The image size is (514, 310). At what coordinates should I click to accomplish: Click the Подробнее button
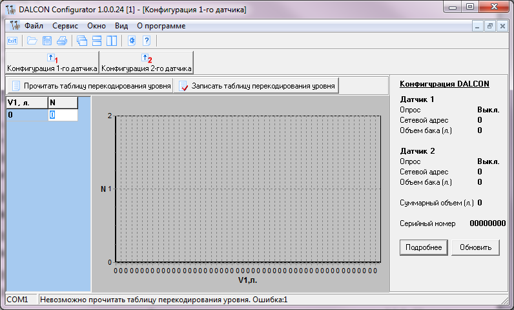coord(424,247)
